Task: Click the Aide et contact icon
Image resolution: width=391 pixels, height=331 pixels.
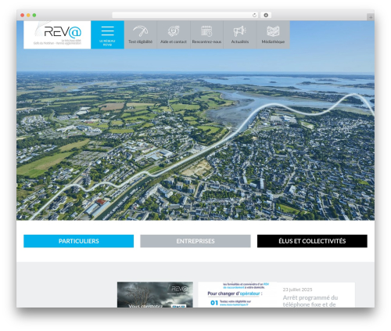Action: [x=174, y=31]
